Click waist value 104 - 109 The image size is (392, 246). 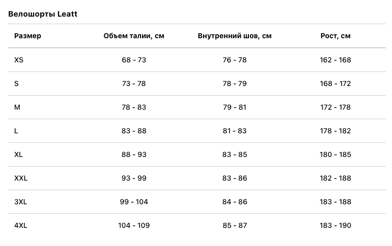coord(134,225)
